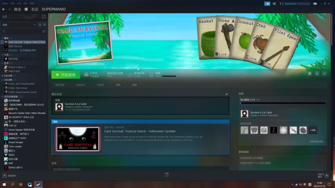
Task: Add game to favorites star
Action: (324, 74)
